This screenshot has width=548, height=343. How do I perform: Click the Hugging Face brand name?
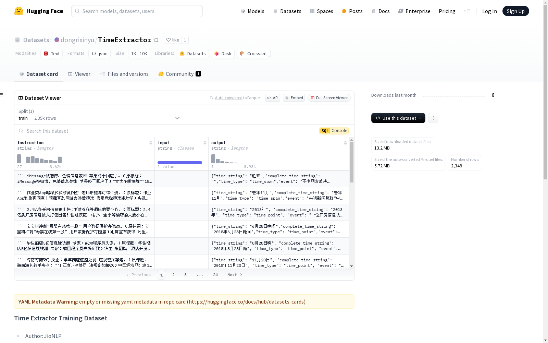[45, 11]
